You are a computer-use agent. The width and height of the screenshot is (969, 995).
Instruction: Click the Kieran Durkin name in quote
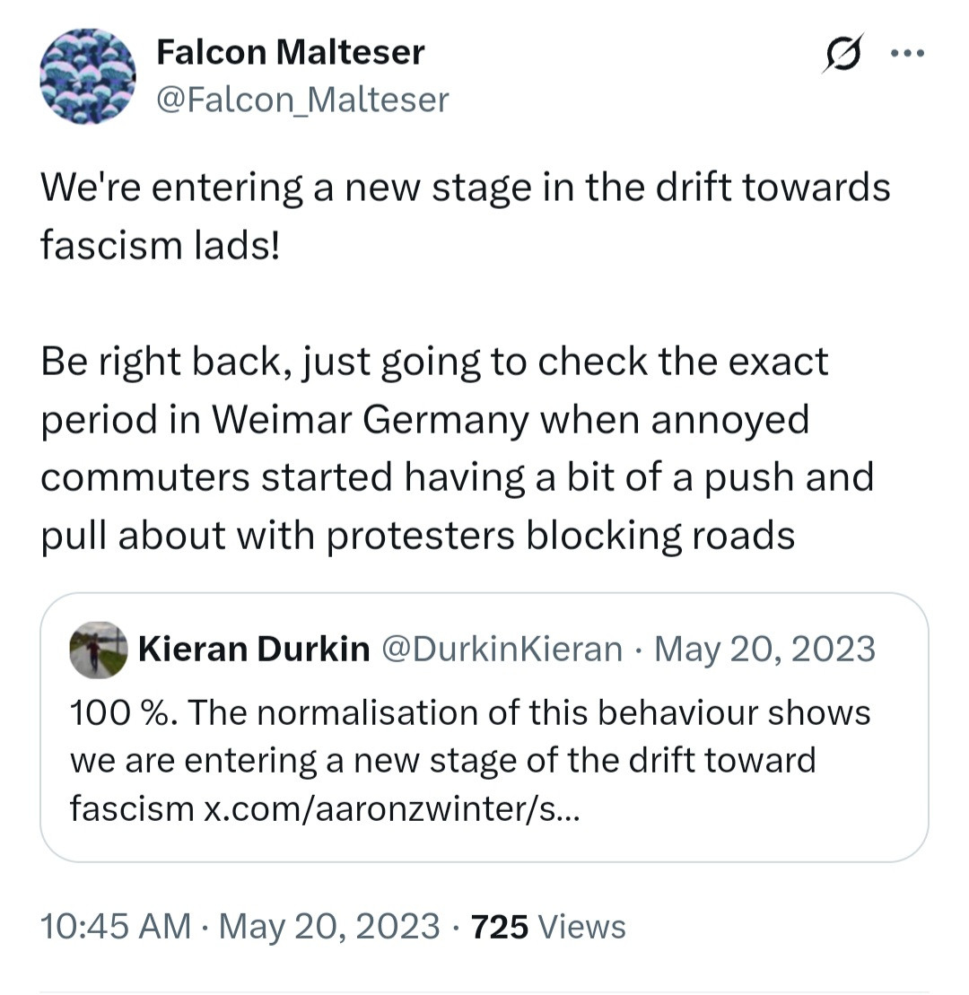coord(254,649)
